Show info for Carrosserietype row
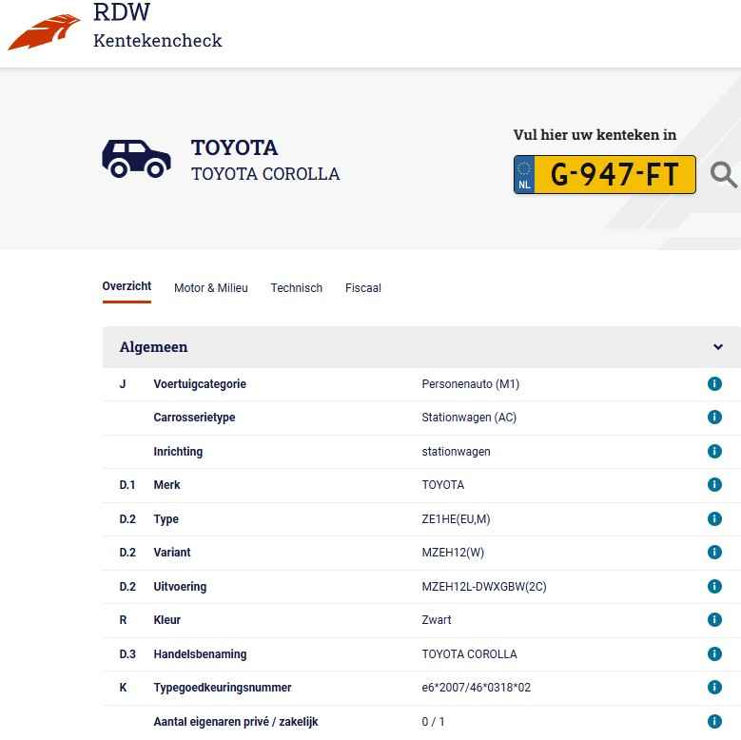Image resolution: width=741 pixels, height=740 pixels. point(714,418)
